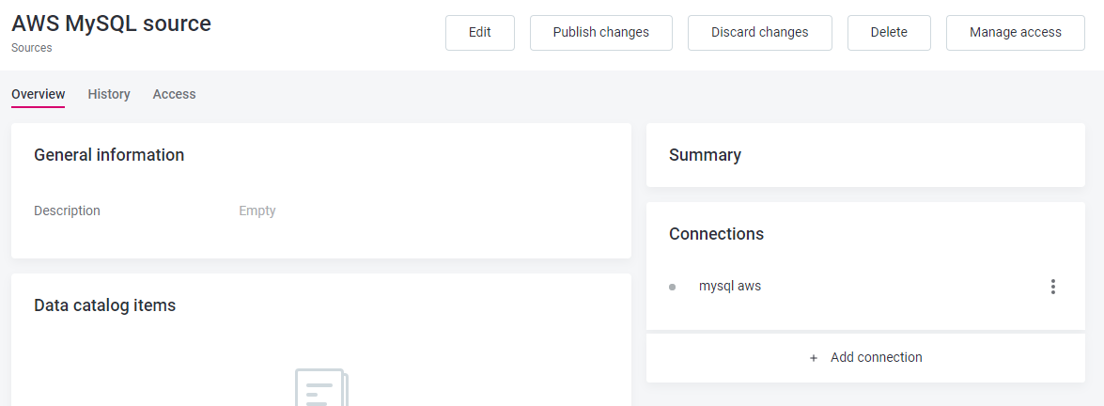Click the gray status dot for mysql aws
The image size is (1104, 406).
[672, 287]
